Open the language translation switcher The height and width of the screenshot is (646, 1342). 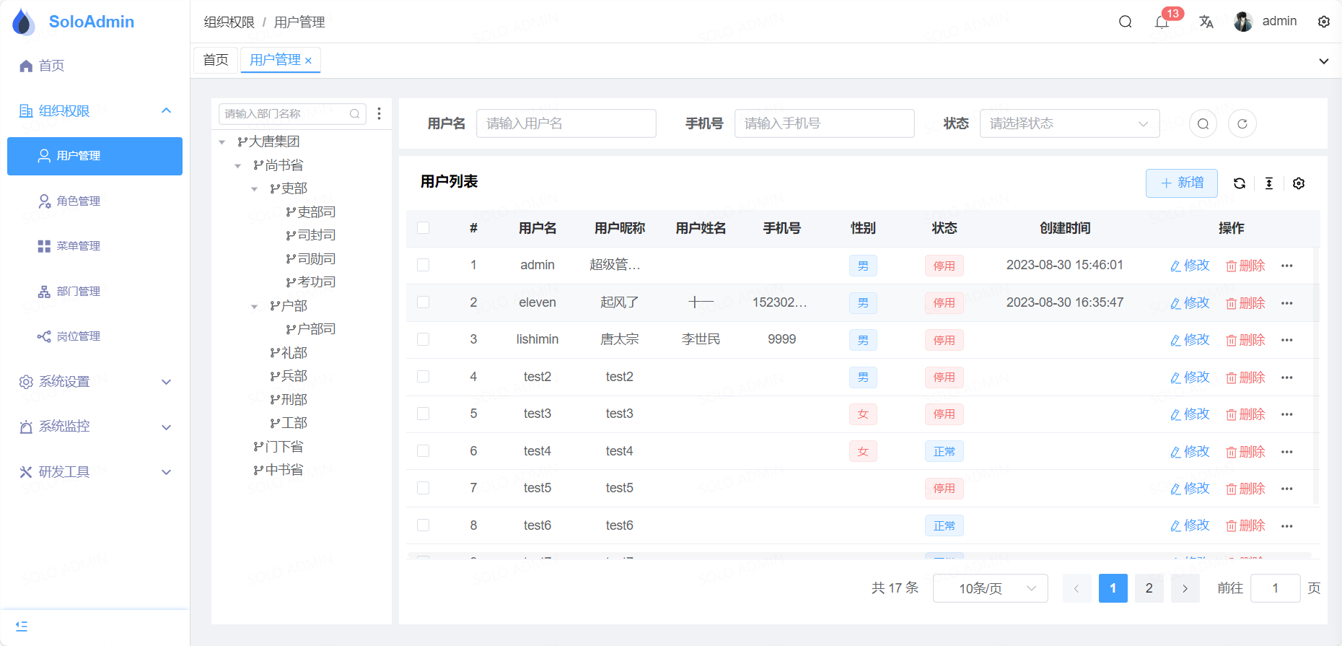(1206, 22)
